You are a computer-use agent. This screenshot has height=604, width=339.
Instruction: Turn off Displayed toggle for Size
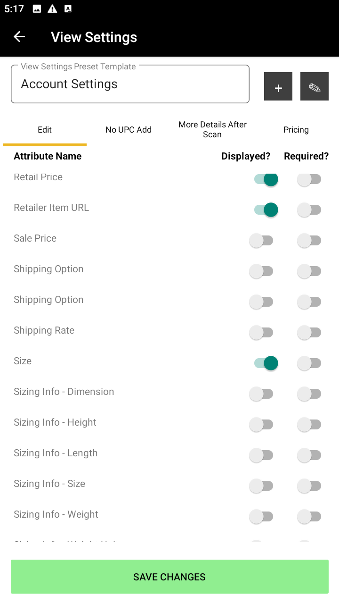(266, 363)
